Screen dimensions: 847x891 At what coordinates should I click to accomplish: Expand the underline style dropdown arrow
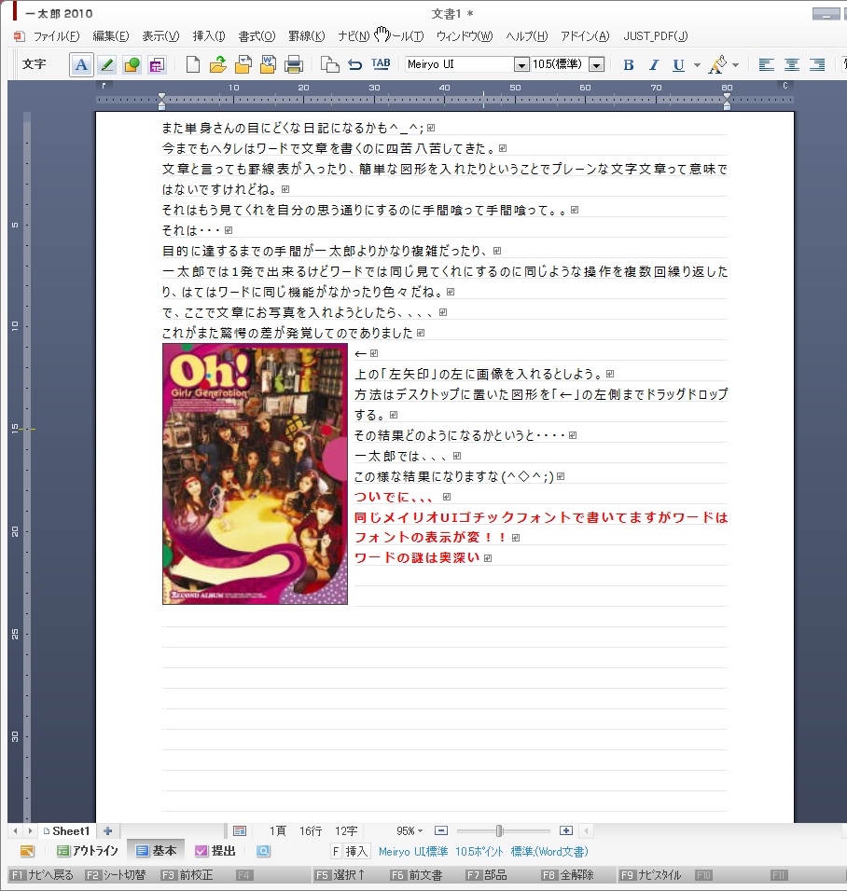[x=697, y=65]
